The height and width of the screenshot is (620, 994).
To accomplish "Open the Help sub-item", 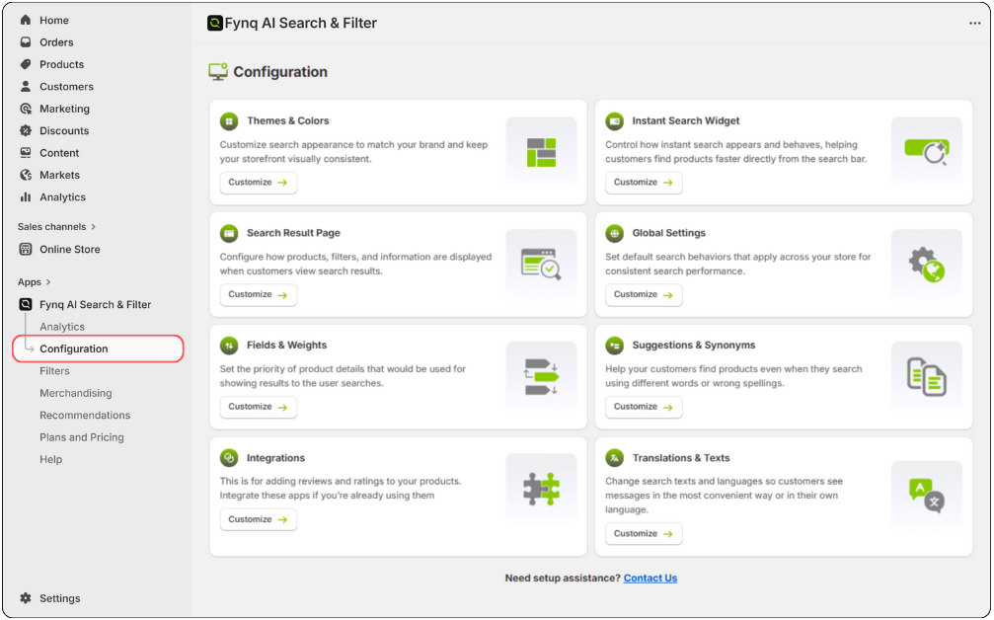I will pyautogui.click(x=50, y=460).
